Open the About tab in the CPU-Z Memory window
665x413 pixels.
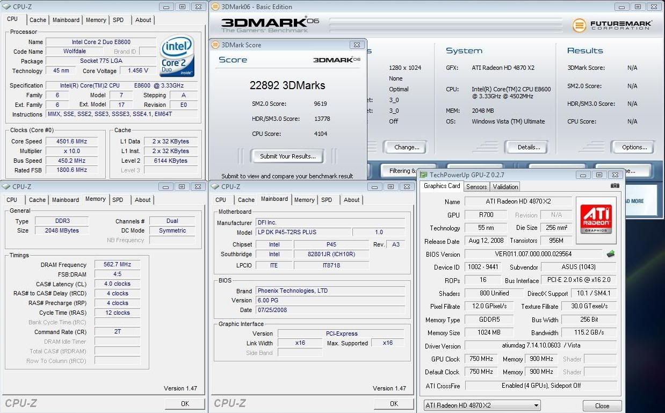[x=142, y=200]
